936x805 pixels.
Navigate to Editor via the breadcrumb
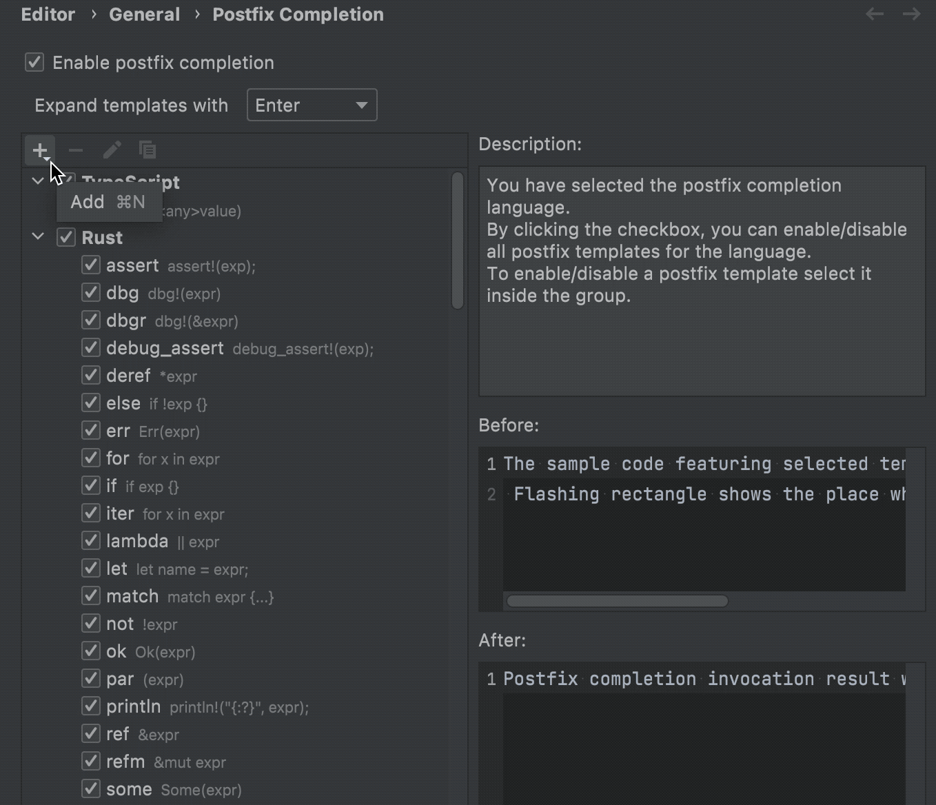click(x=48, y=14)
